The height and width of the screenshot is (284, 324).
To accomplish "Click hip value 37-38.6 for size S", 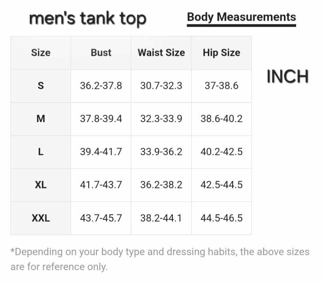I will click(221, 86).
